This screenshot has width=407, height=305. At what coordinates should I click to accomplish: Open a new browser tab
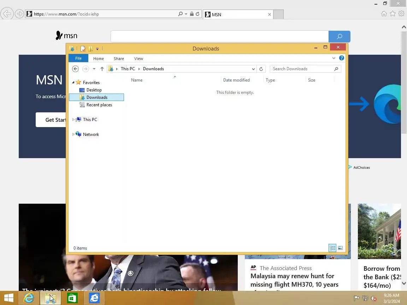(278, 14)
